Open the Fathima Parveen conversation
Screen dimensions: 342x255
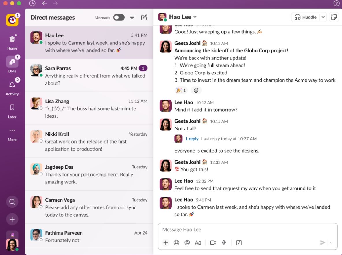pyautogui.click(x=89, y=236)
